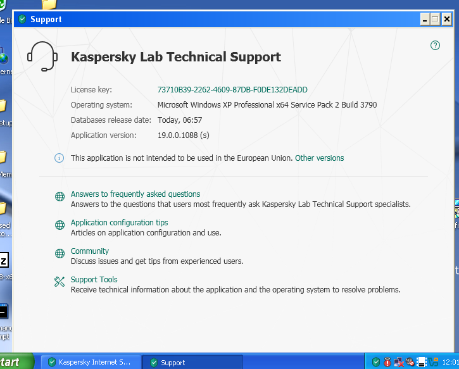Switch to Kaspersky Internet S... taskbar button
Viewport: 459px width, 369px height.
(x=91, y=362)
